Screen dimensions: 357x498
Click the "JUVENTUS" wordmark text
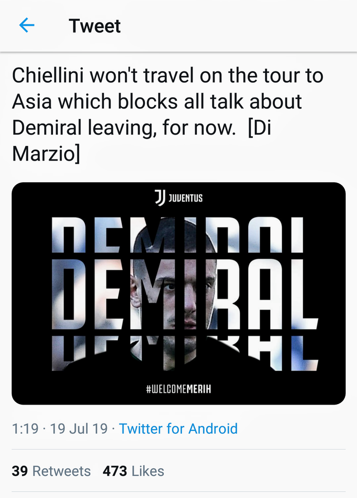pyautogui.click(x=185, y=198)
